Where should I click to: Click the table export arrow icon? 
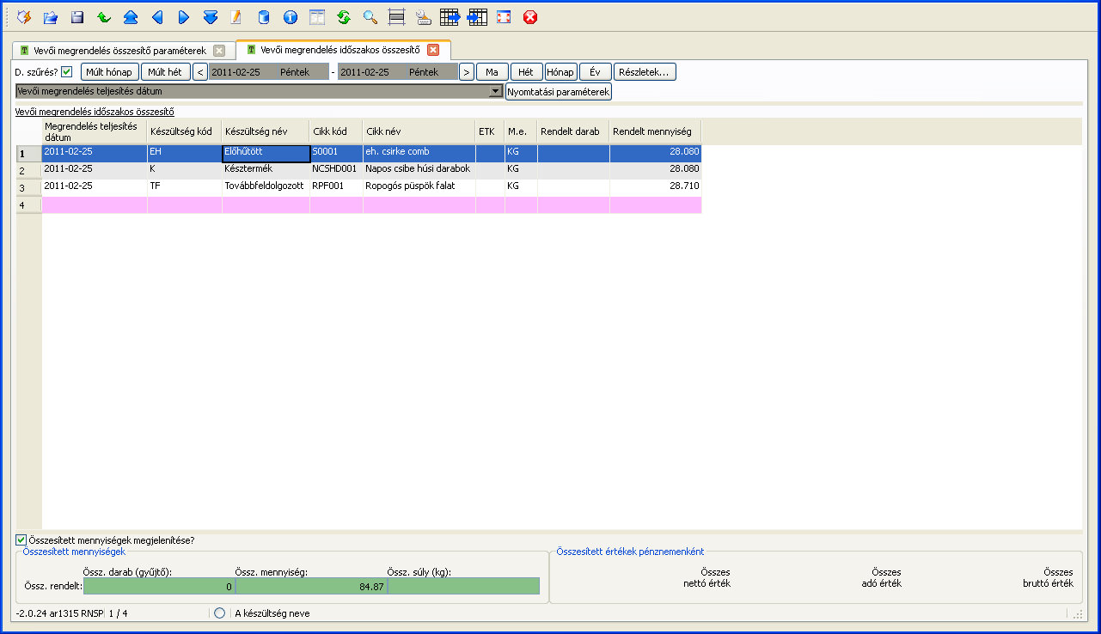[450, 16]
